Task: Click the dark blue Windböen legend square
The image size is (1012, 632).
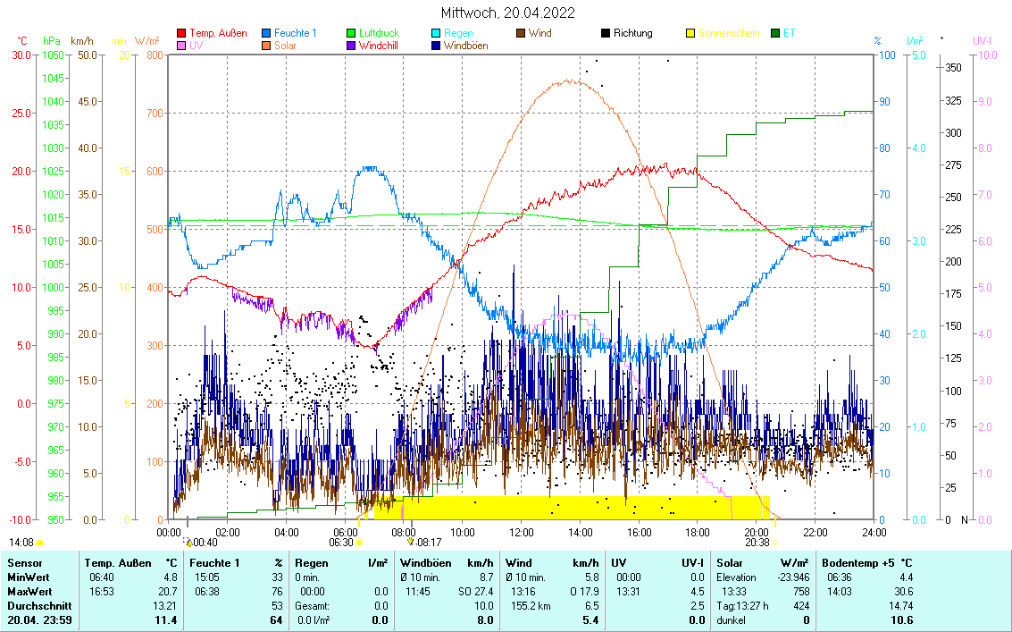Action: (x=437, y=46)
